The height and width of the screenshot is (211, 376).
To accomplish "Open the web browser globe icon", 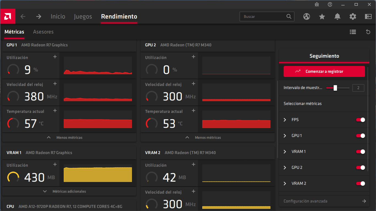I will click(307, 16).
